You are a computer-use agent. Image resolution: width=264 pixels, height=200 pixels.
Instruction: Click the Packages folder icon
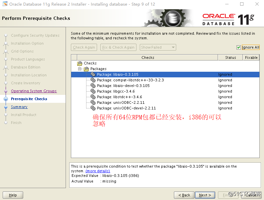tap(86, 69)
